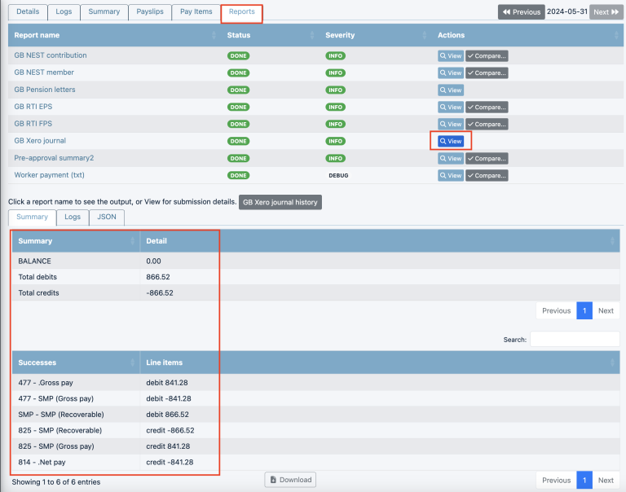Click Previous in summary table pagination
626x492 pixels.
[556, 311]
